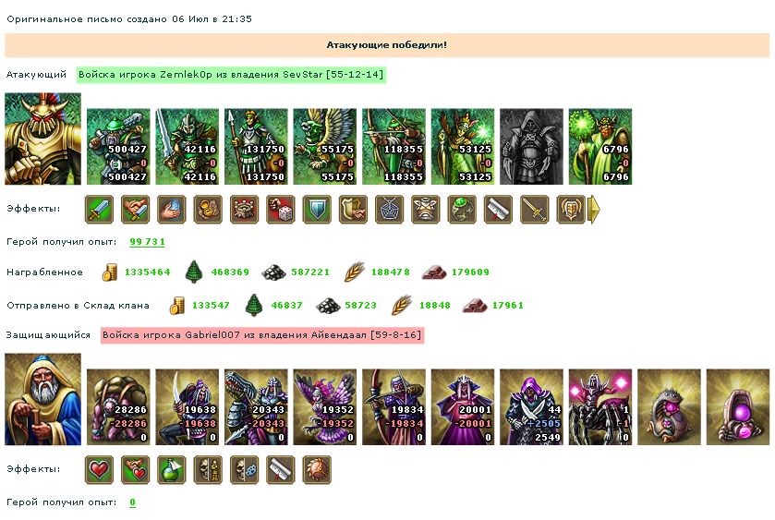775x520 pixels.
Task: Select the green potion flask effect icon
Action: click(172, 469)
